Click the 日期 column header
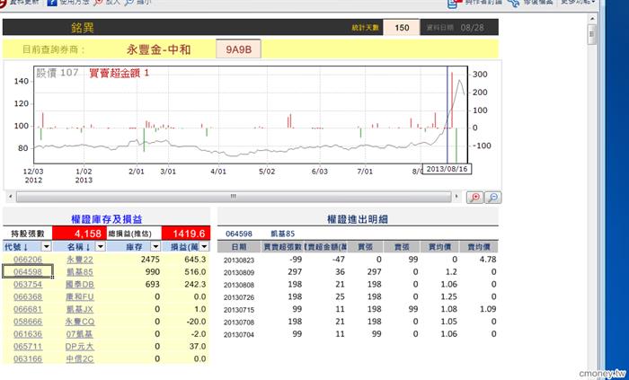 click(x=239, y=246)
